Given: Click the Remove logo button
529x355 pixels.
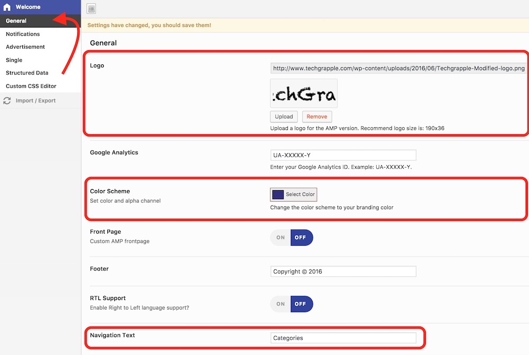Looking at the screenshot, I should pos(317,117).
